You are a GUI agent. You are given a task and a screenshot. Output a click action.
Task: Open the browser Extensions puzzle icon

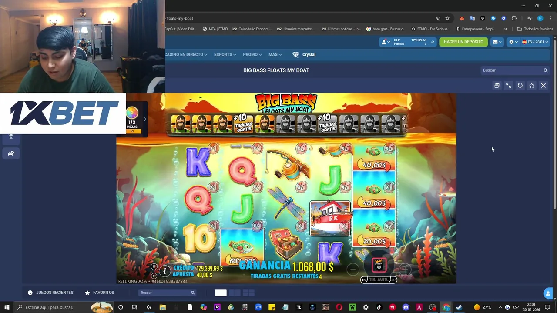tap(514, 18)
